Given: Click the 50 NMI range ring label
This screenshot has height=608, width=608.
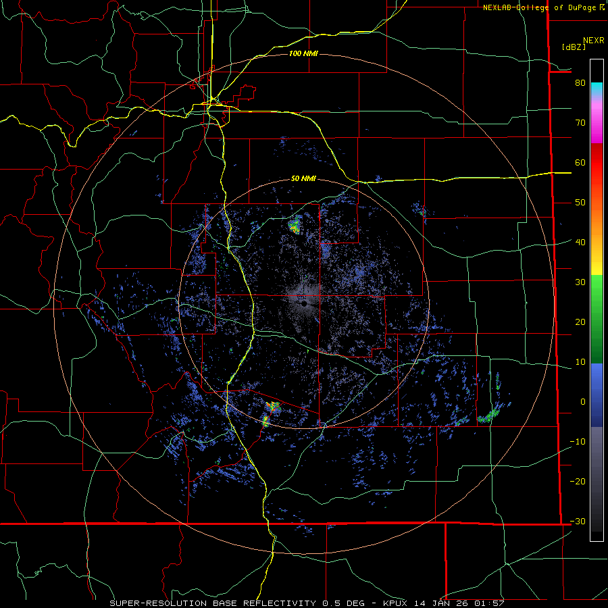Looking at the screenshot, I should point(303,178).
